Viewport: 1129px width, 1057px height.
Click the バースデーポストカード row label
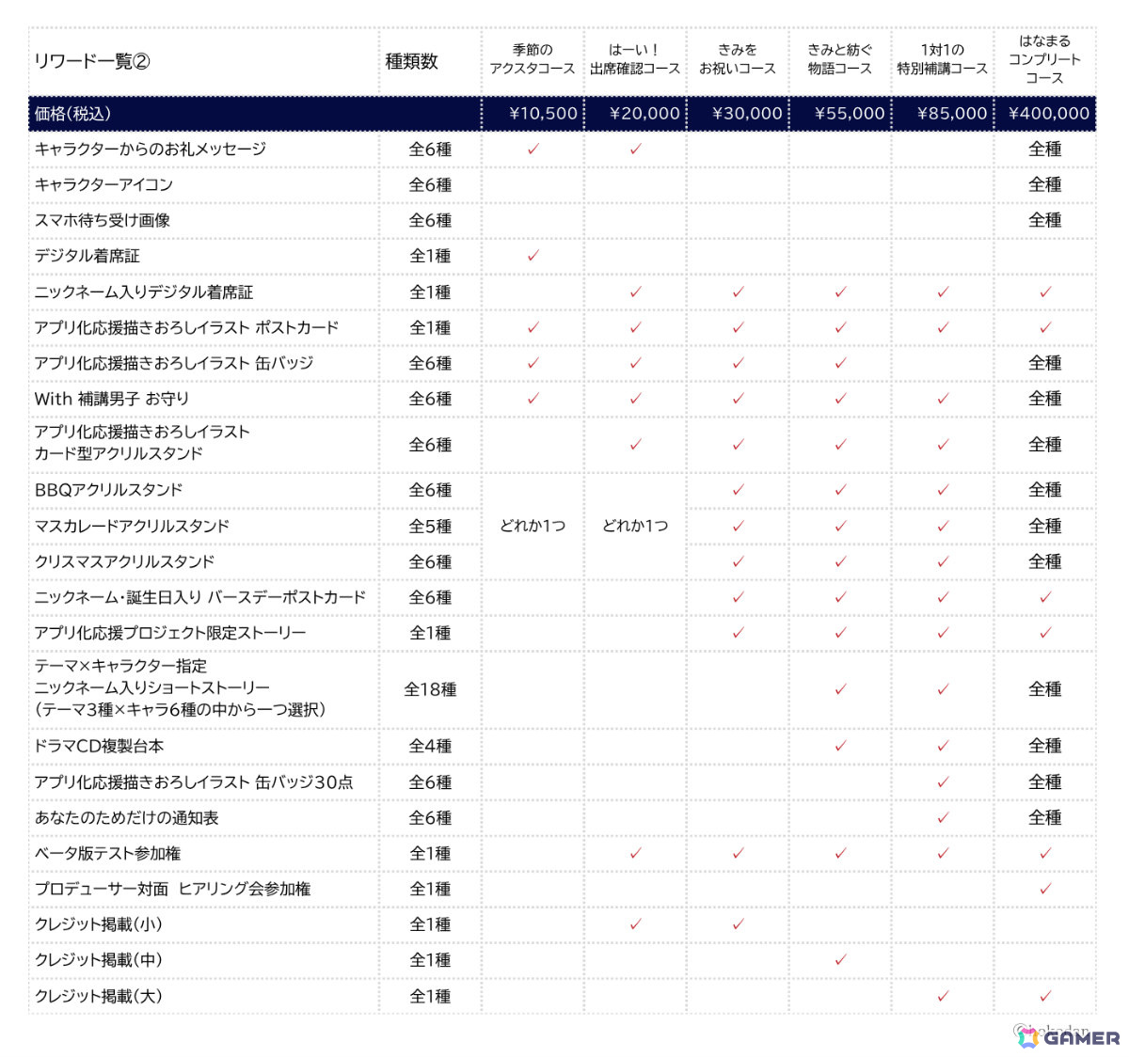pyautogui.click(x=200, y=597)
